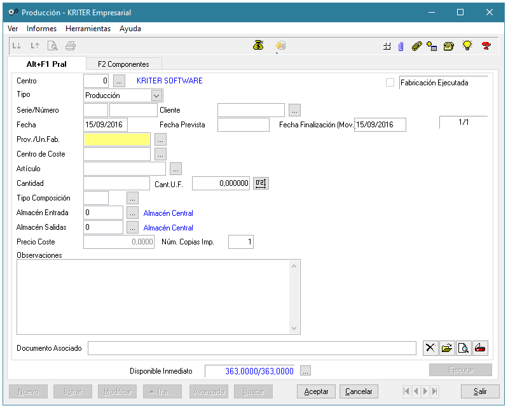Click the Cant.U.F. value field
Screen dimensions: 508x408
click(x=221, y=183)
